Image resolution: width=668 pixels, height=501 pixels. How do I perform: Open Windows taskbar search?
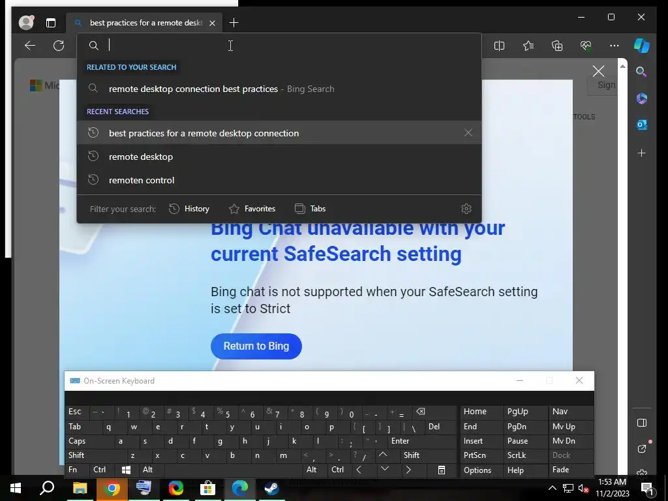[47, 488]
